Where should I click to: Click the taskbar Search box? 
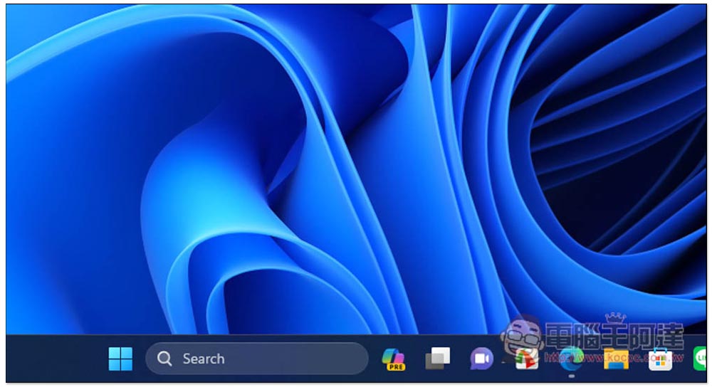(256, 359)
